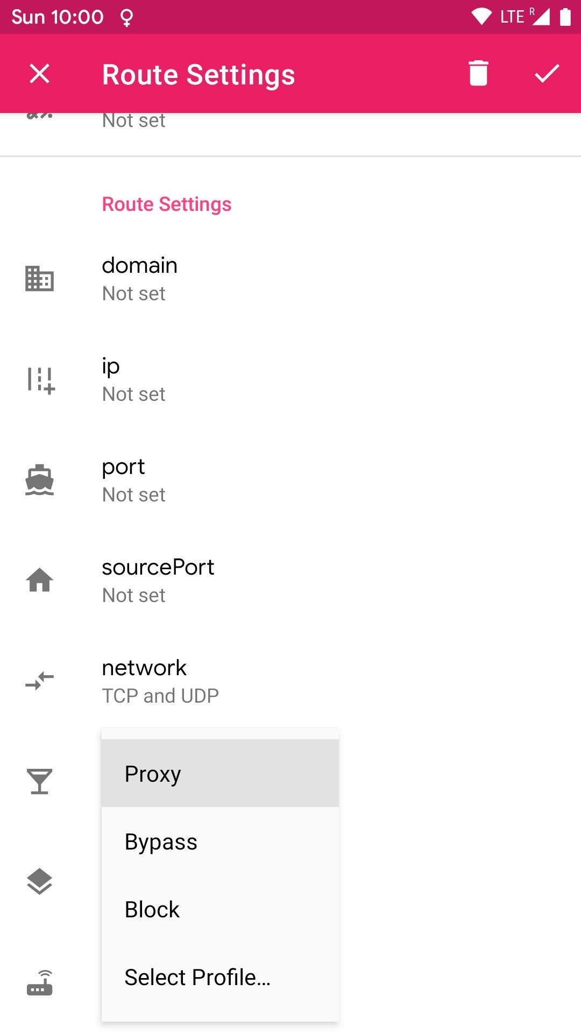Viewport: 581px width, 1033px height.
Task: Tap the stacked layers icon
Action: pyautogui.click(x=40, y=882)
